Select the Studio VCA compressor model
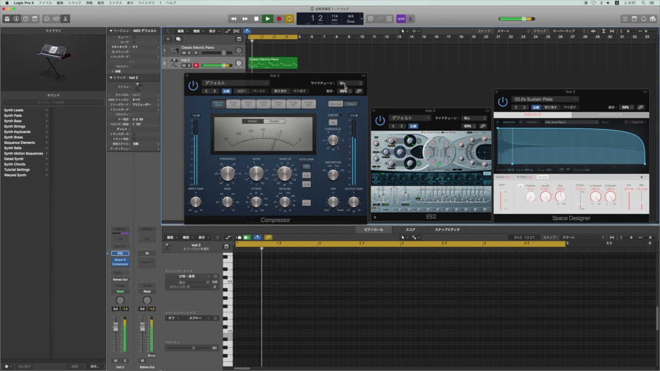 click(x=234, y=104)
